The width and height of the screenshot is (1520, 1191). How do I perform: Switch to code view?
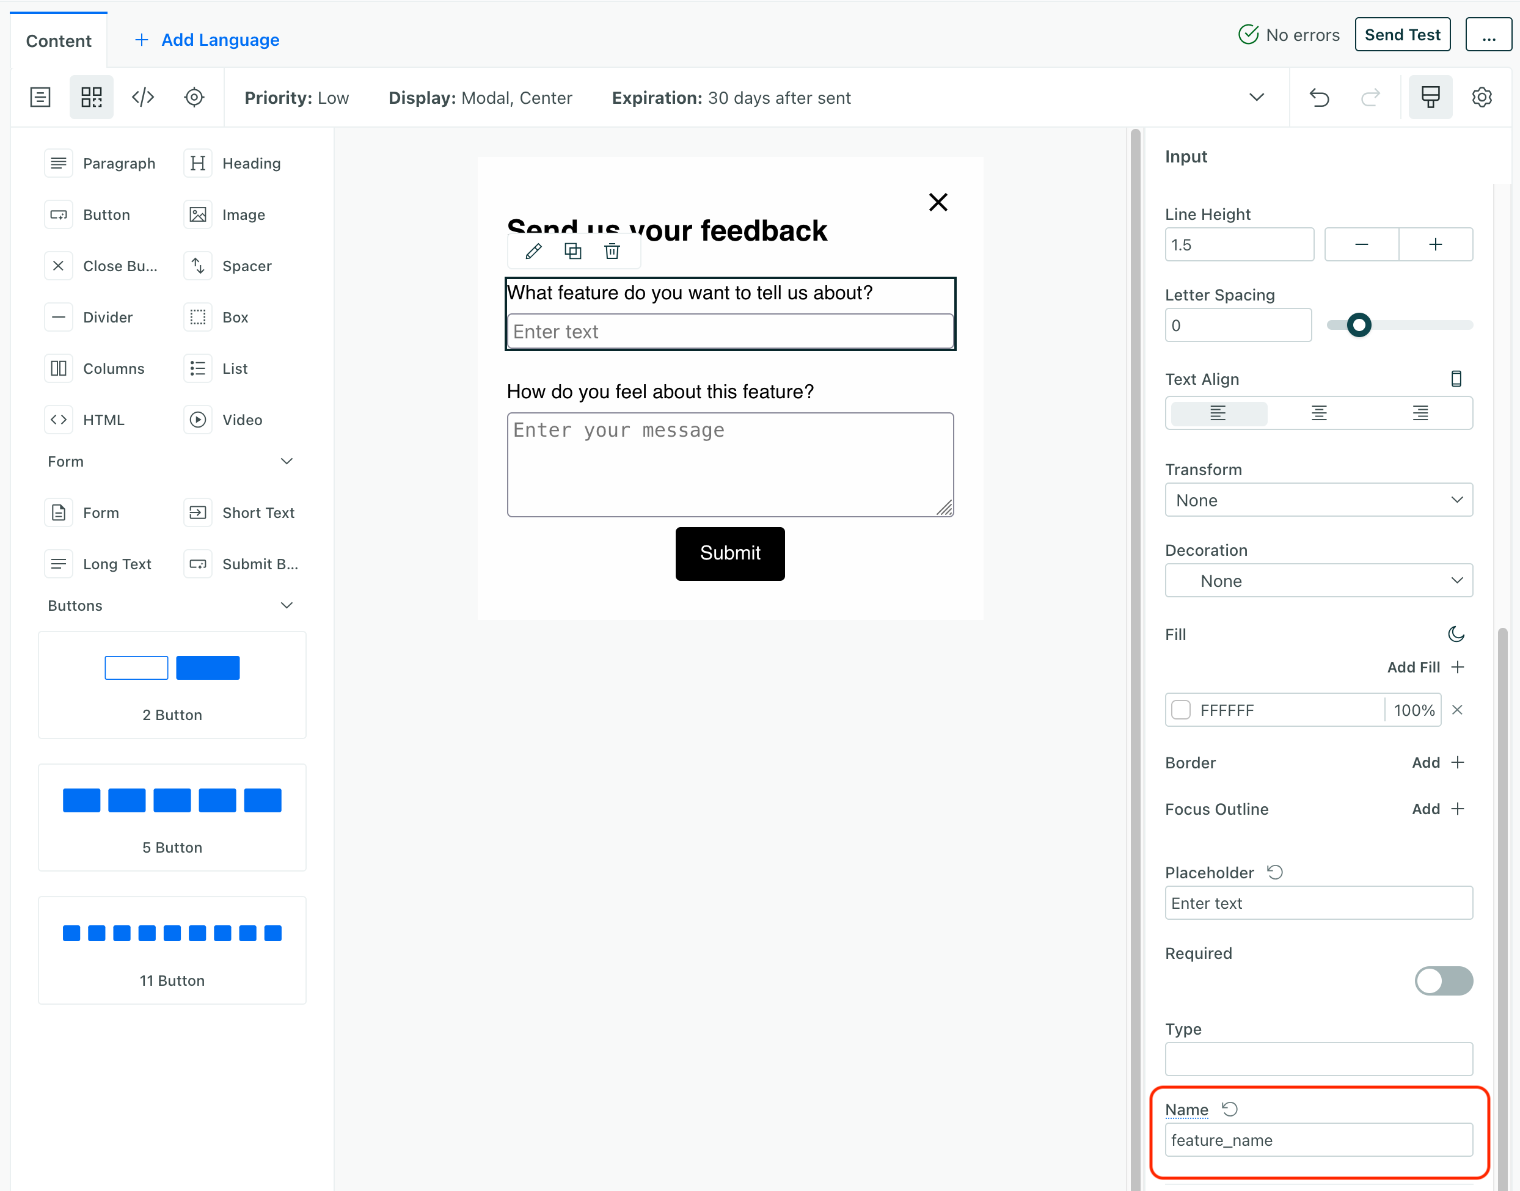click(x=143, y=97)
